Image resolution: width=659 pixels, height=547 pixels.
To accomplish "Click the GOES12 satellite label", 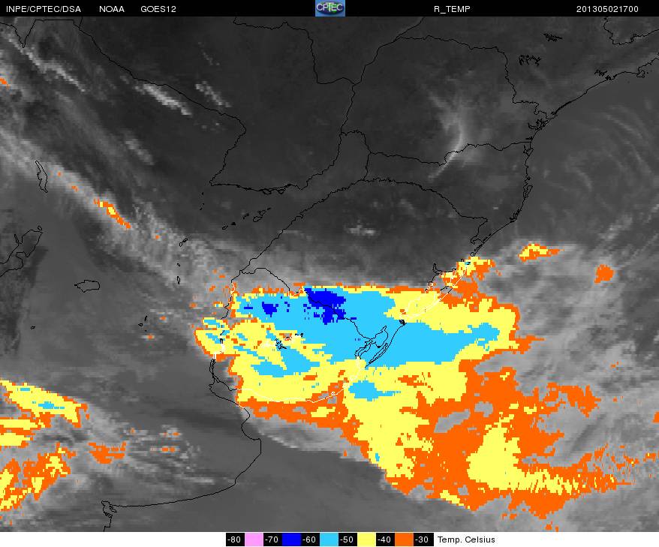I will coord(158,9).
